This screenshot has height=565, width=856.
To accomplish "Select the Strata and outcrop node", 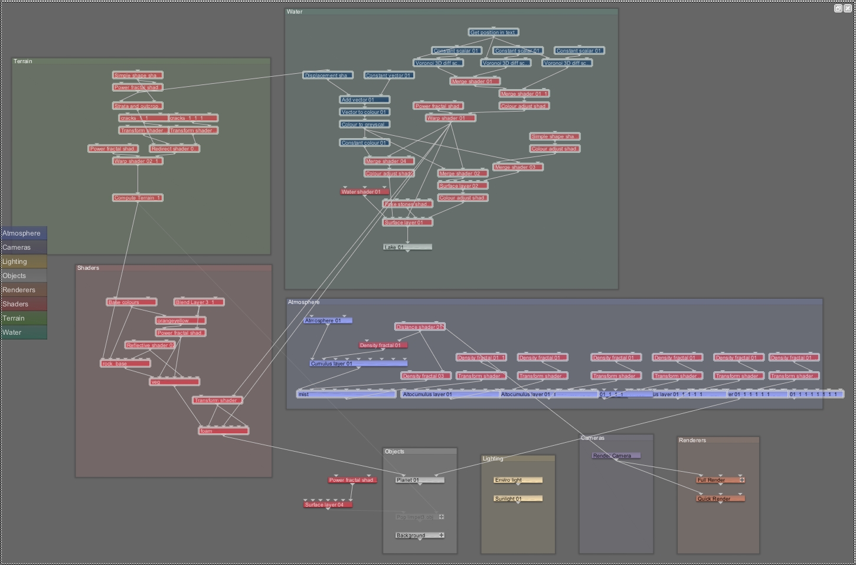I will click(x=138, y=106).
